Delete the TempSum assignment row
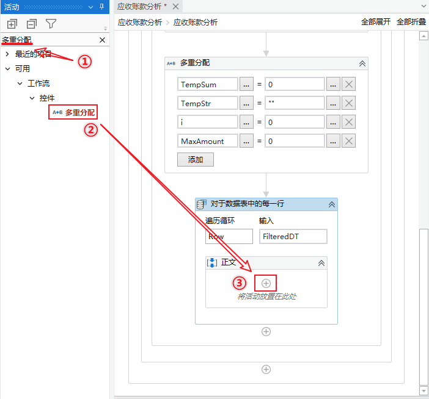 (x=348, y=84)
